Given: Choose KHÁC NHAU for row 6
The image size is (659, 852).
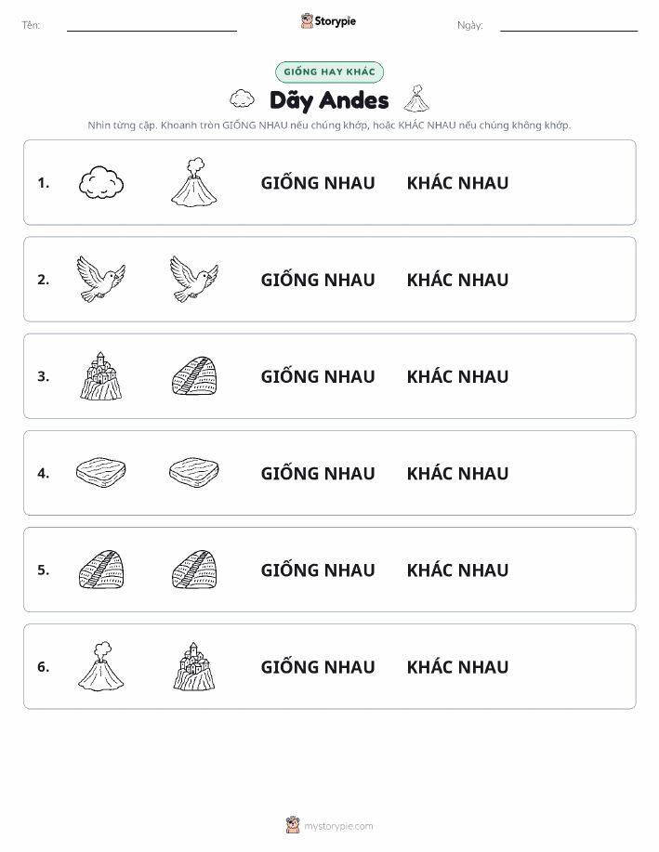Looking at the screenshot, I should pos(457,667).
